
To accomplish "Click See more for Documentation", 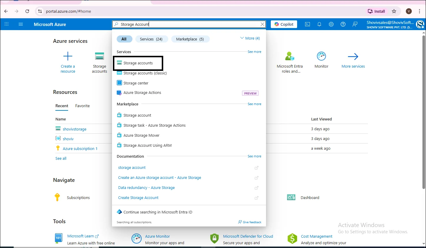I will pos(254,156).
